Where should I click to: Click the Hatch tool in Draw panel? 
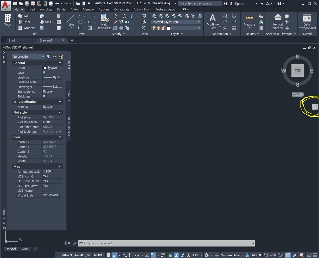coord(90,28)
